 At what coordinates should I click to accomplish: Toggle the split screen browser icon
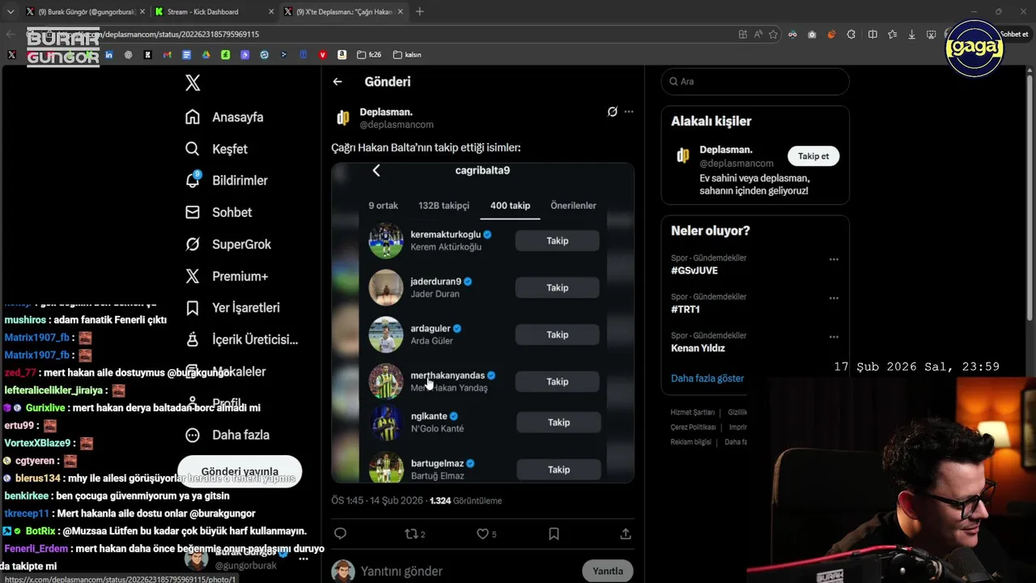(x=873, y=34)
